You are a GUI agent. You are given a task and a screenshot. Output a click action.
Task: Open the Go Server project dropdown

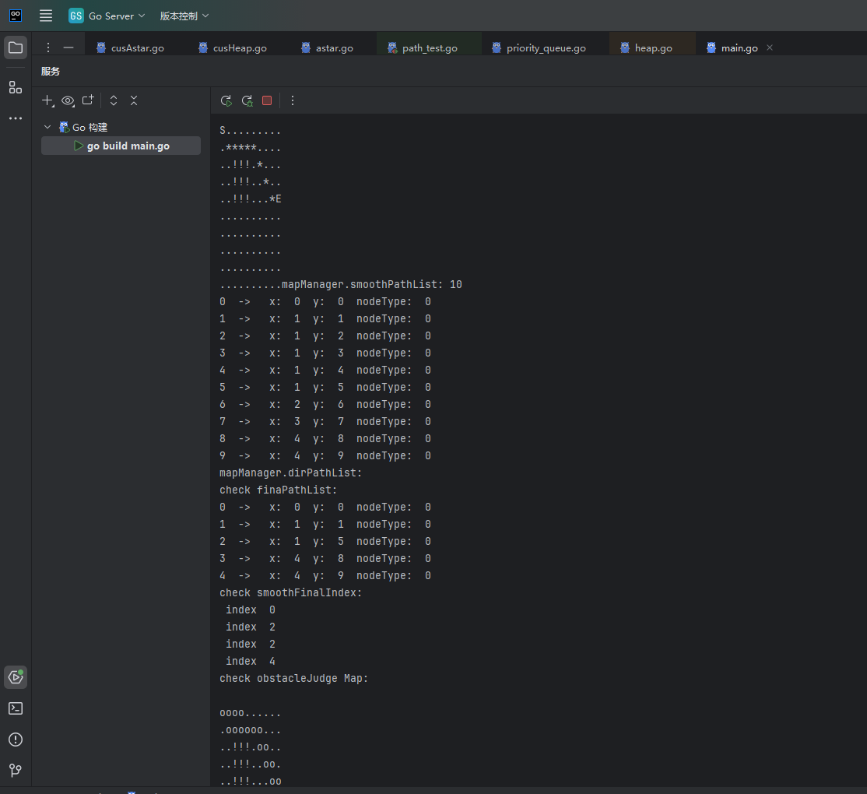pyautogui.click(x=107, y=16)
